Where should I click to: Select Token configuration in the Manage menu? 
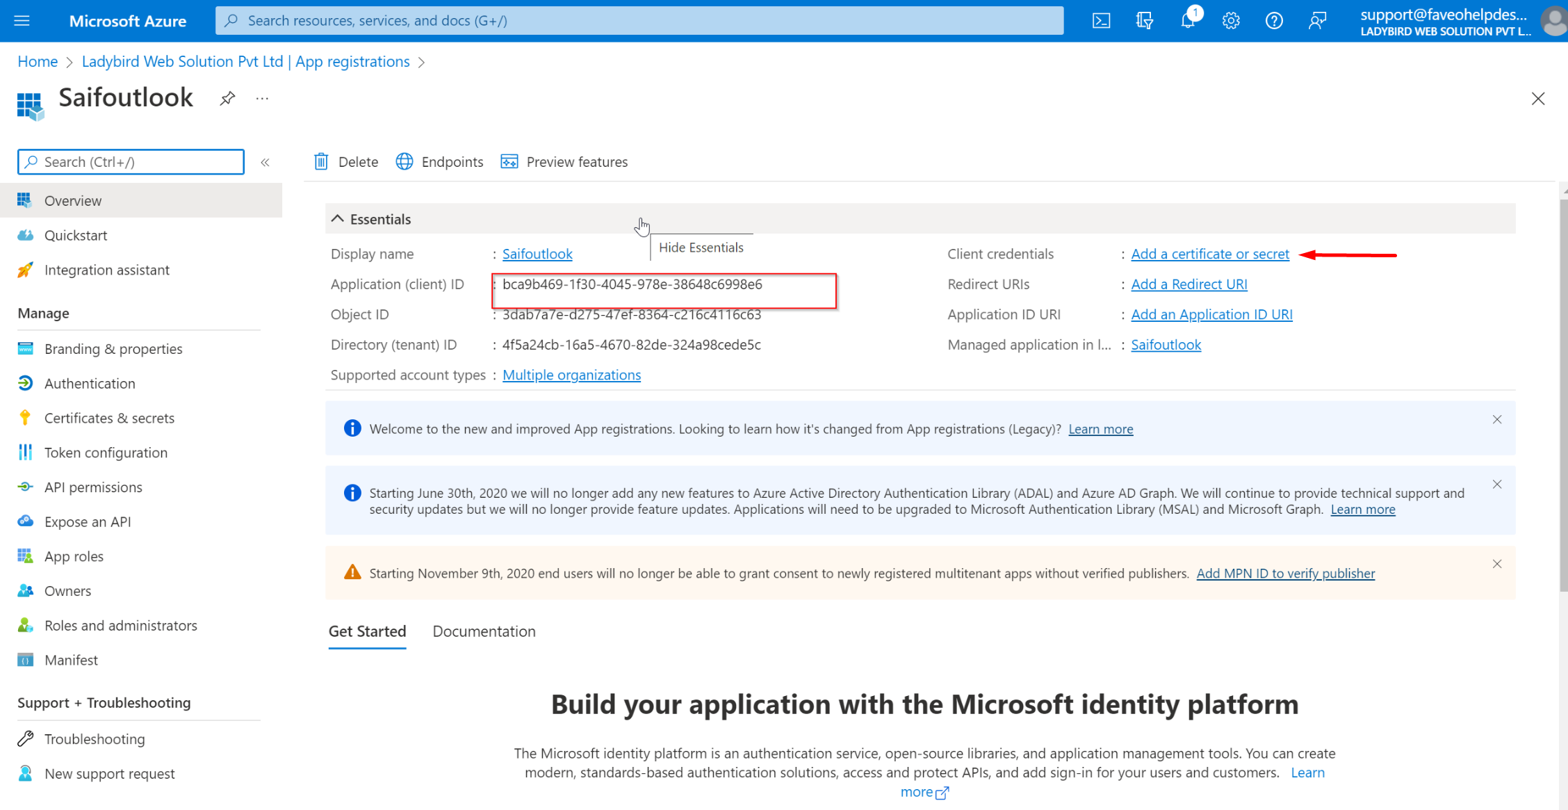106,452
